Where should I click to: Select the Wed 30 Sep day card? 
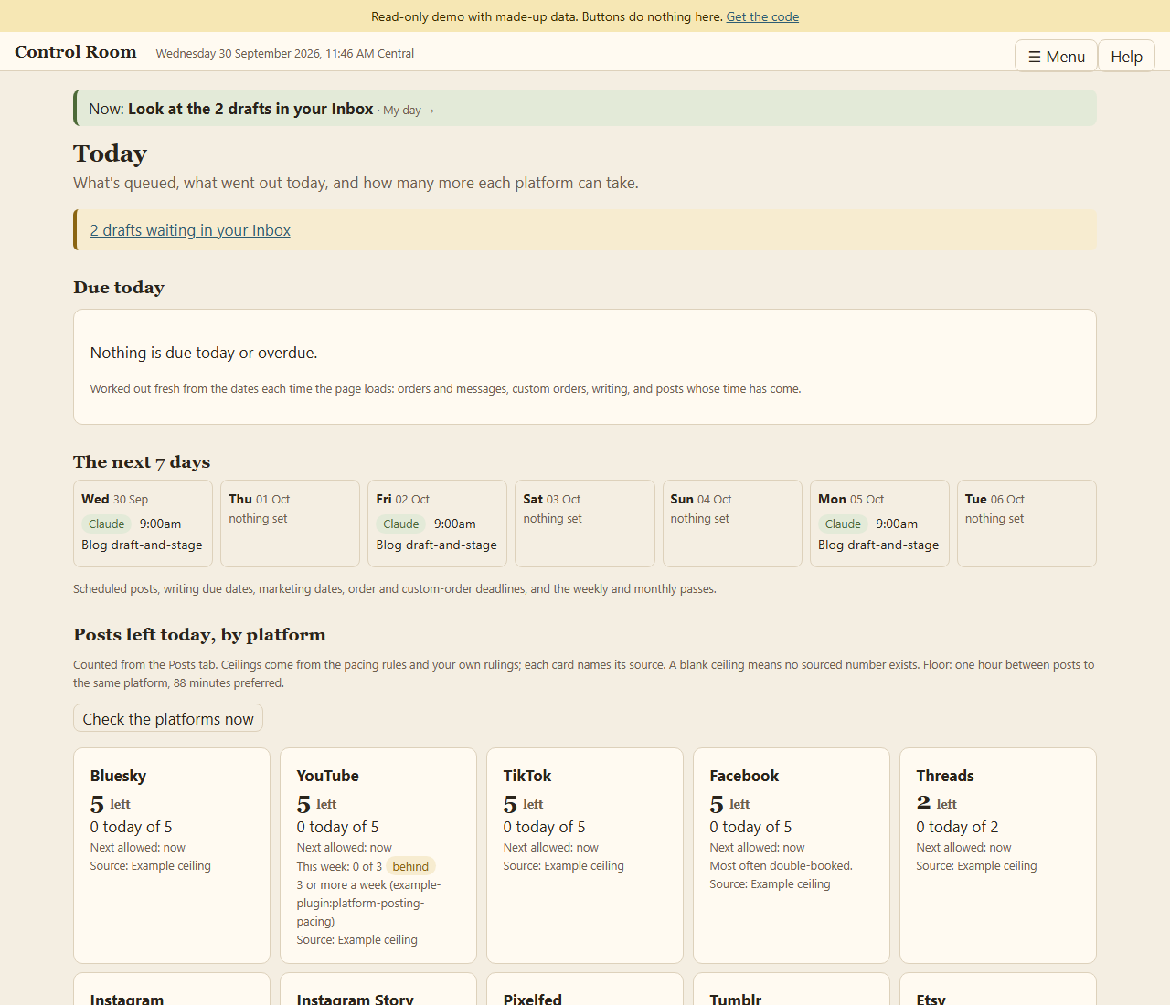point(143,524)
